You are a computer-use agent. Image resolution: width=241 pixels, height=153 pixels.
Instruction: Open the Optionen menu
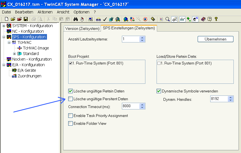click(81, 12)
